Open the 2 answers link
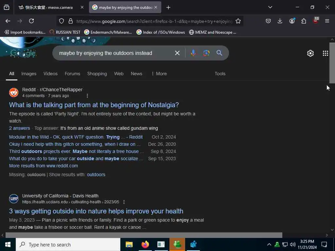 (19, 128)
